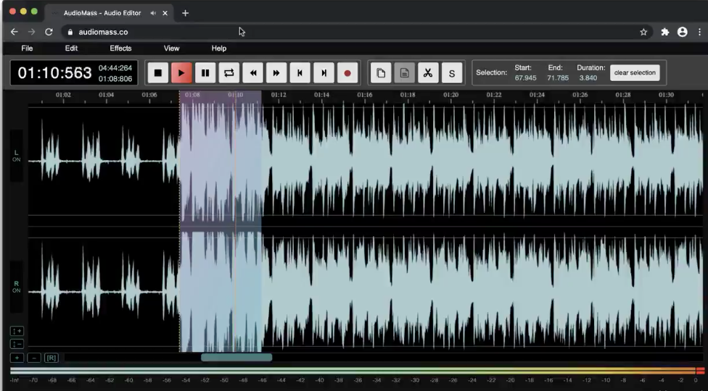The width and height of the screenshot is (708, 391).
Task: Click the red Play button
Action: click(181, 73)
